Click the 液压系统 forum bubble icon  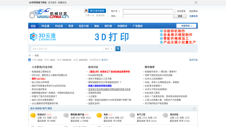tap(165, 115)
